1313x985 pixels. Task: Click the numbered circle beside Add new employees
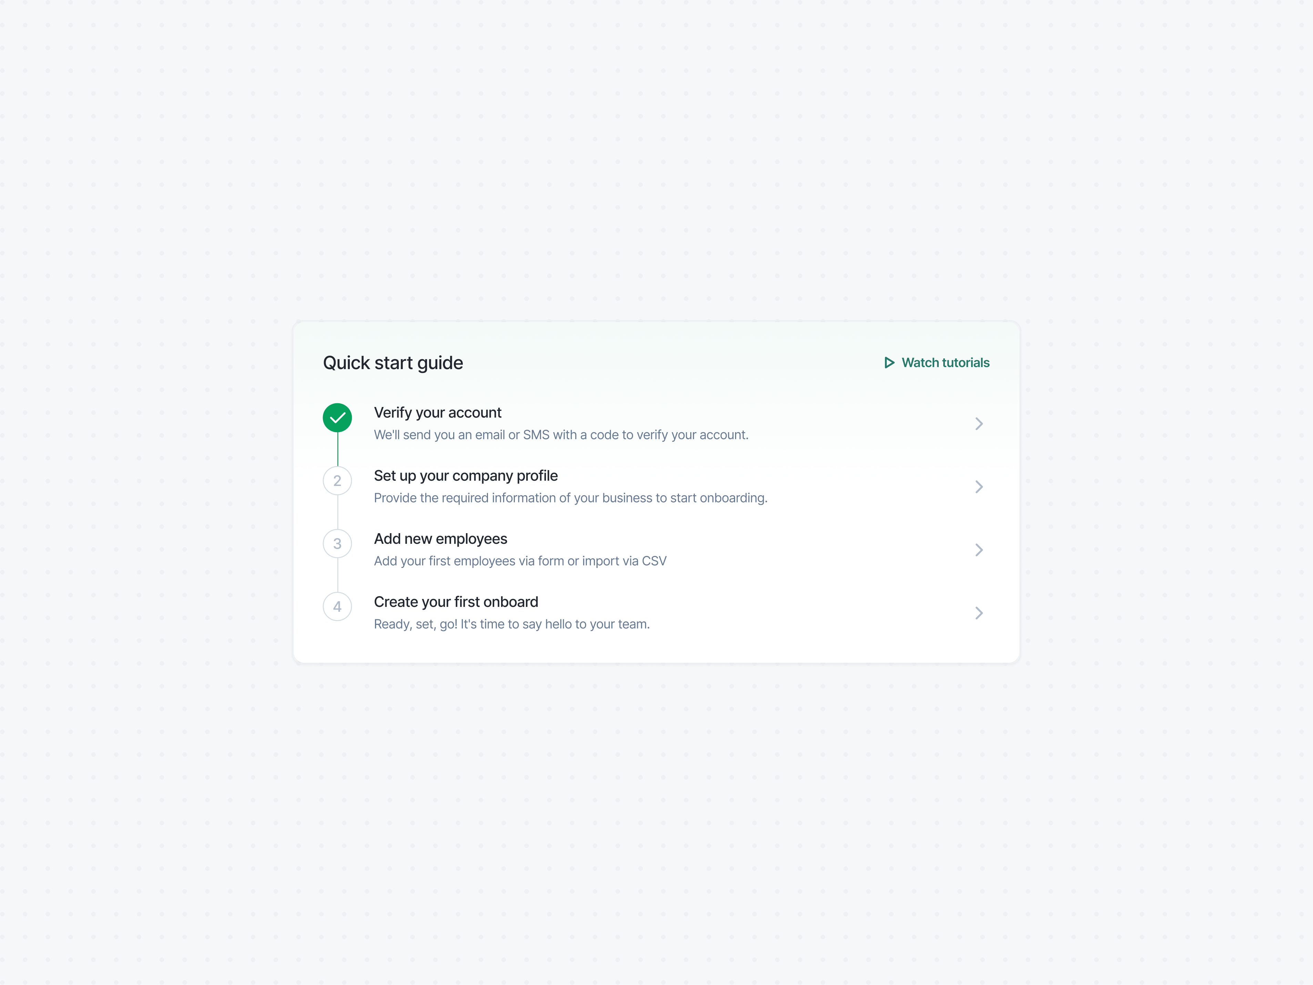337,544
